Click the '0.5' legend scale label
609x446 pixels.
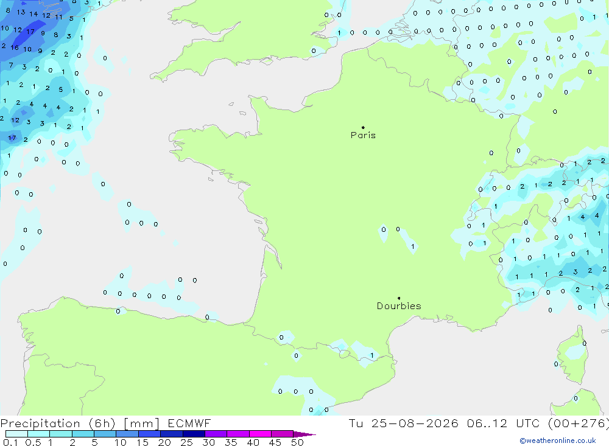pos(33,442)
